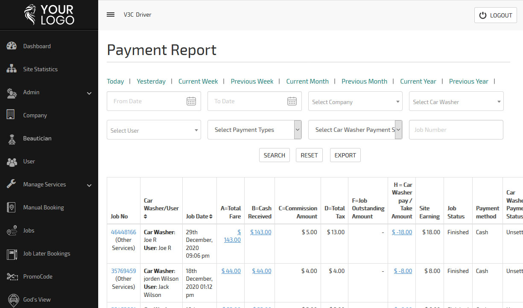523x308 pixels.
Task: Click the EXPORT button
Action: point(345,155)
